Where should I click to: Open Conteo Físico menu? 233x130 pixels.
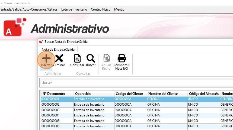tap(101, 9)
